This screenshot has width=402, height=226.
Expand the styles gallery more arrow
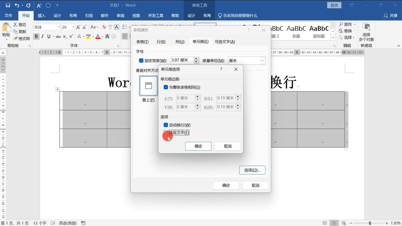coord(333,38)
